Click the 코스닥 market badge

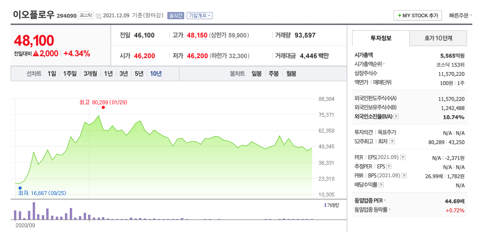pyautogui.click(x=86, y=15)
